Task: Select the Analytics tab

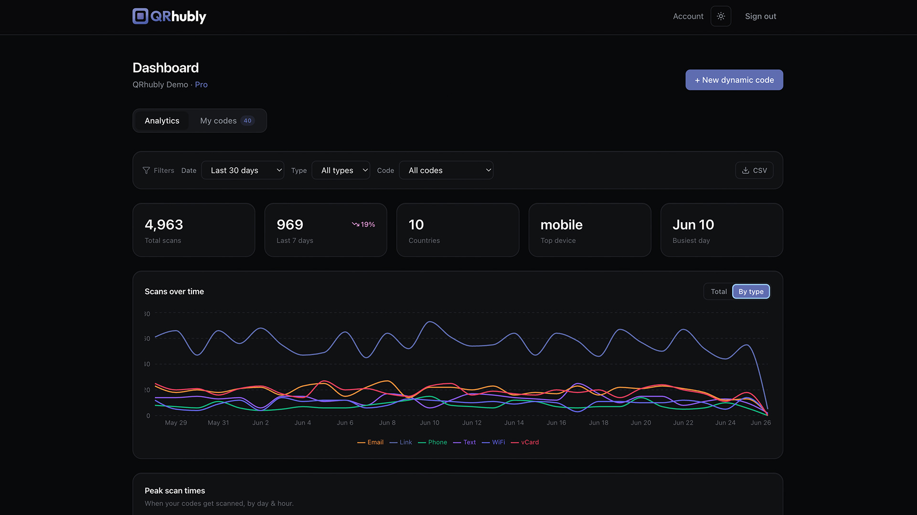Action: pos(162,121)
